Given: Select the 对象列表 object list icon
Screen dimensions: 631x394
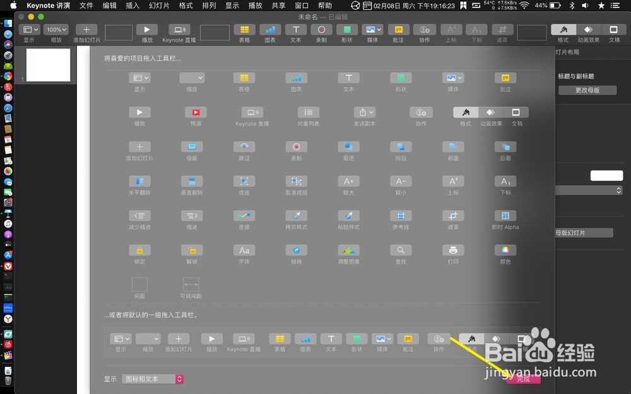Looking at the screenshot, I should click(309, 113).
